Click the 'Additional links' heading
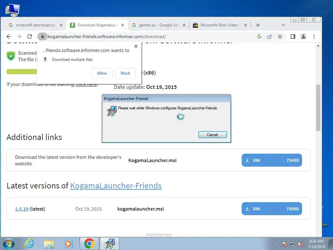Image resolution: width=333 pixels, height=250 pixels. (34, 137)
